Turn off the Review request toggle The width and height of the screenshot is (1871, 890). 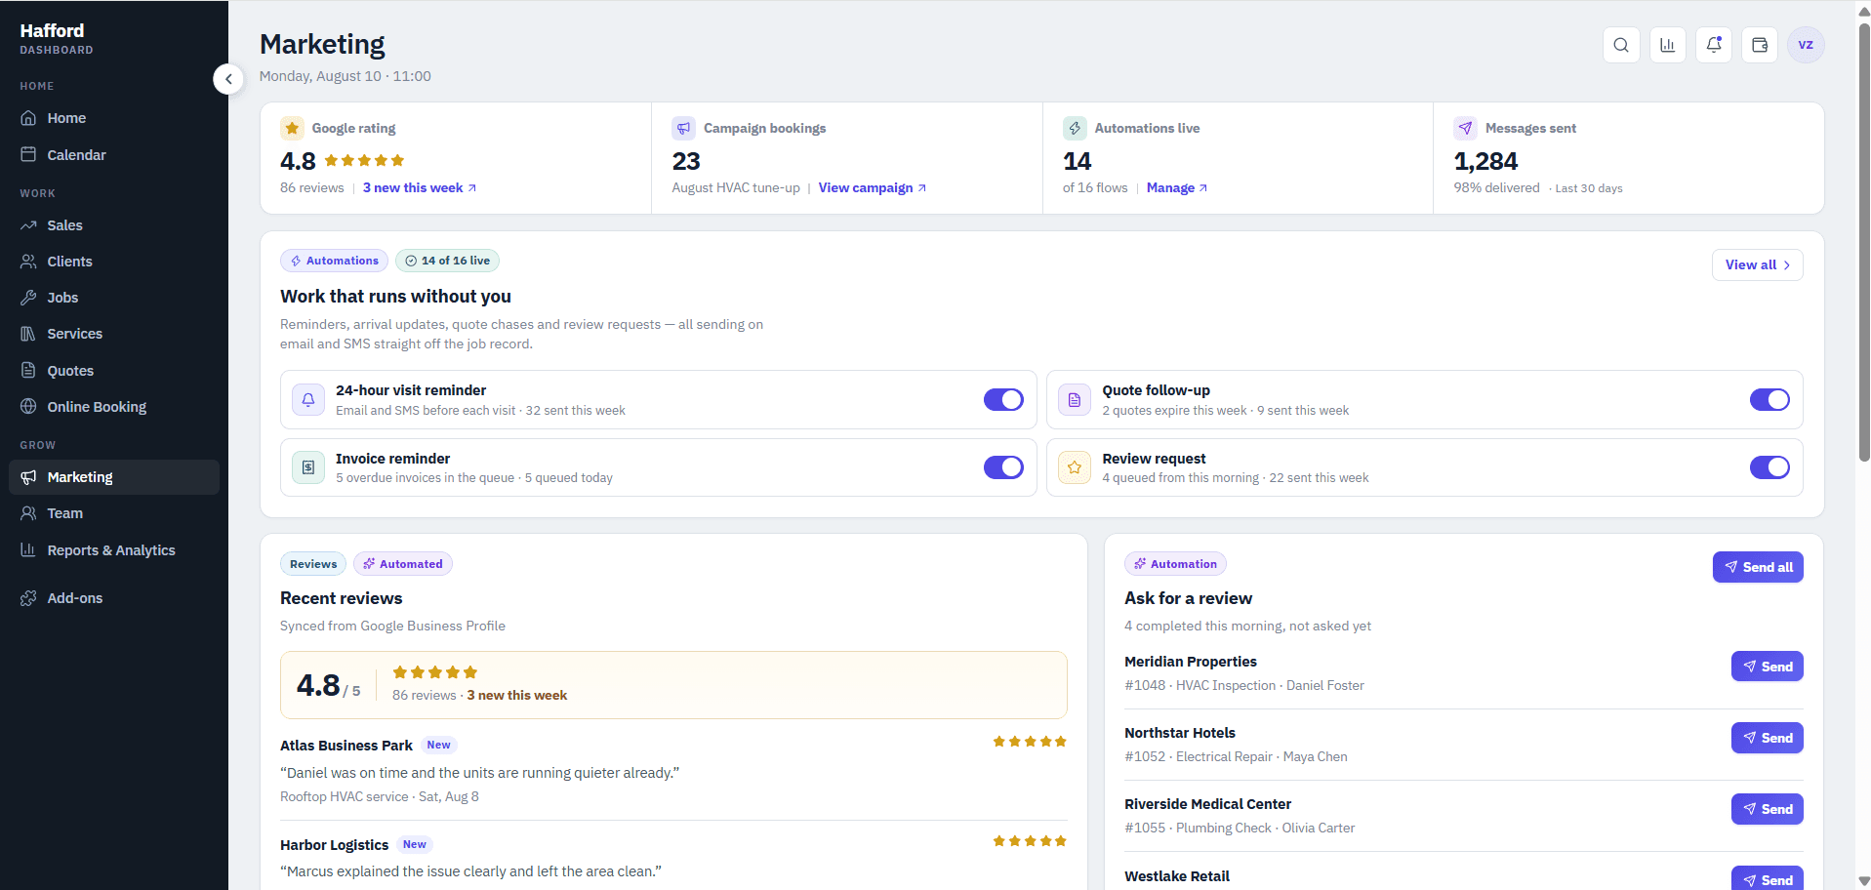pos(1769,467)
